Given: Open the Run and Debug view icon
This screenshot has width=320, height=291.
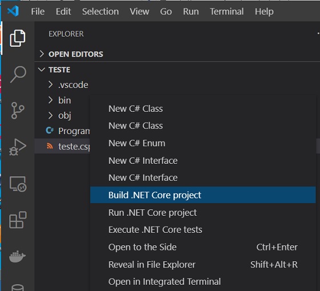Looking at the screenshot, I should point(18,147).
